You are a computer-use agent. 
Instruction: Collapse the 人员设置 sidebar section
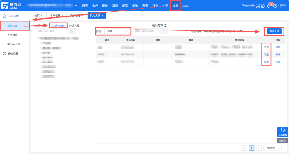[25, 16]
